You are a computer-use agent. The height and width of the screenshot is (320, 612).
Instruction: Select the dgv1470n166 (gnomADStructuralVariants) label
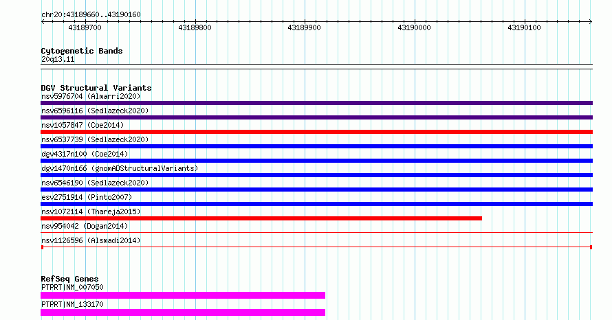tap(120, 168)
